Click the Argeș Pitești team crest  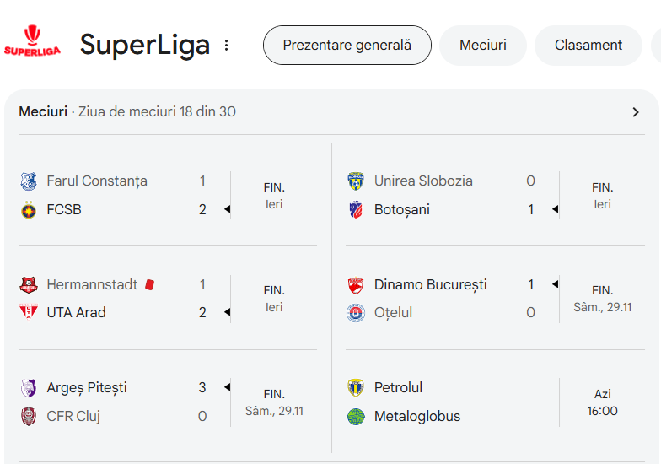(x=29, y=388)
